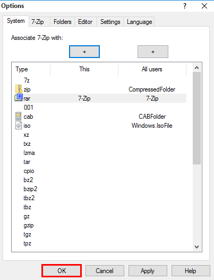Click the plus button above This column
The width and height of the screenshot is (214, 280).
(84, 52)
